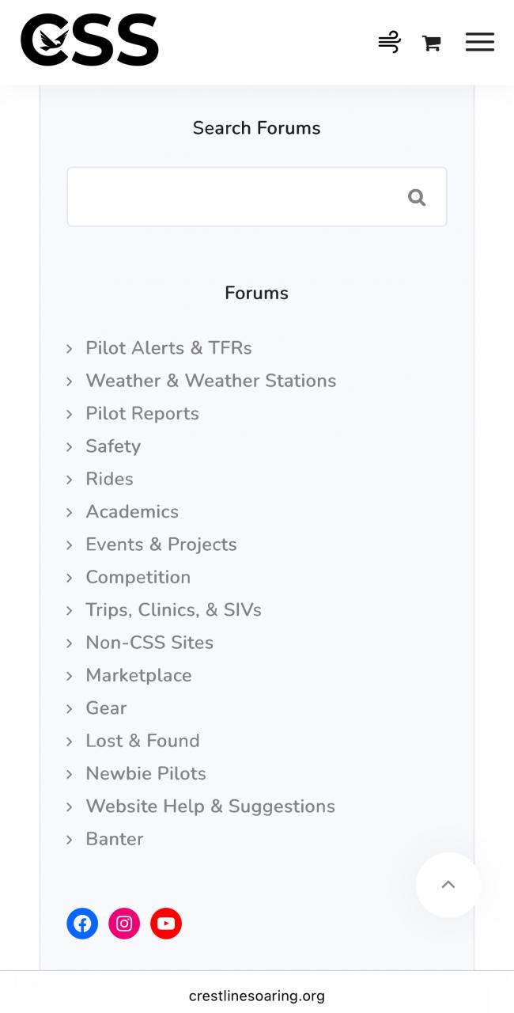514x1013 pixels.
Task: Go to Pilot Reports forum
Action: point(142,413)
